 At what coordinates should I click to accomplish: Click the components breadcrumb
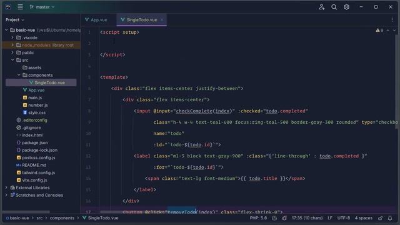(x=62, y=218)
